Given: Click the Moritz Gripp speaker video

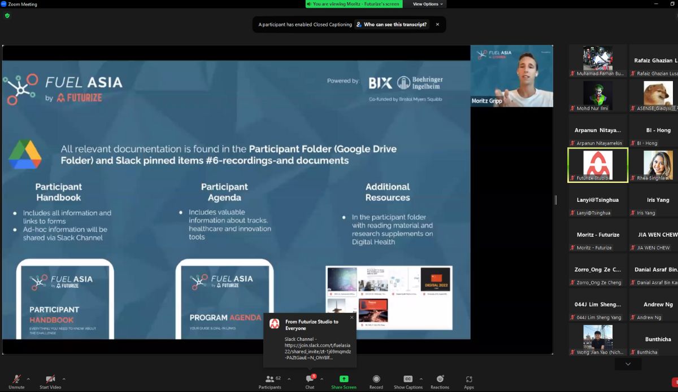Looking at the screenshot, I should pyautogui.click(x=512, y=76).
